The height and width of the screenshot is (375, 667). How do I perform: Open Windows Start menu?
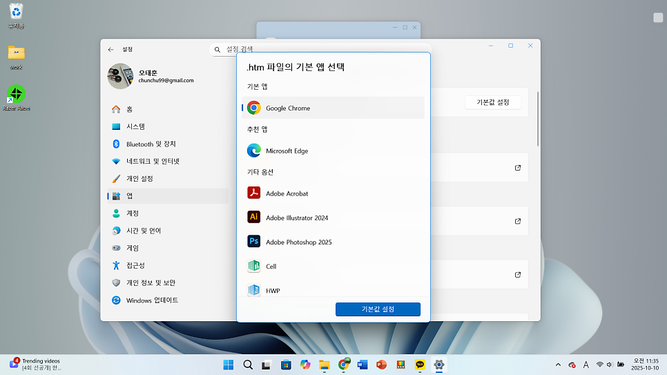pyautogui.click(x=229, y=365)
